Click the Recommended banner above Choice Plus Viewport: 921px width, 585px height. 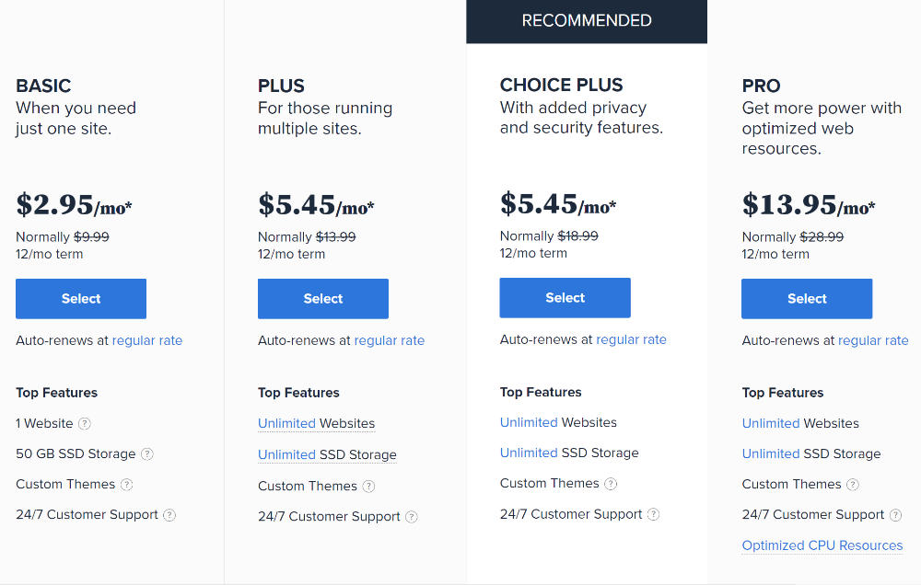(587, 21)
